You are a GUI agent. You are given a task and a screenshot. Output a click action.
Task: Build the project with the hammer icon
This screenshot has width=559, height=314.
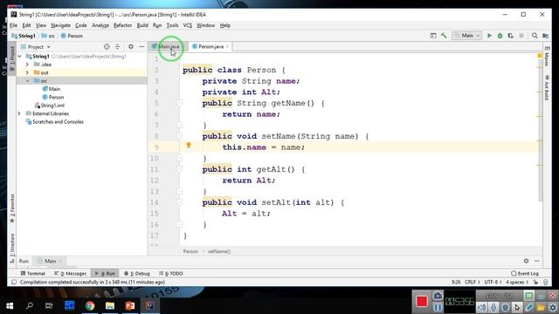point(444,36)
